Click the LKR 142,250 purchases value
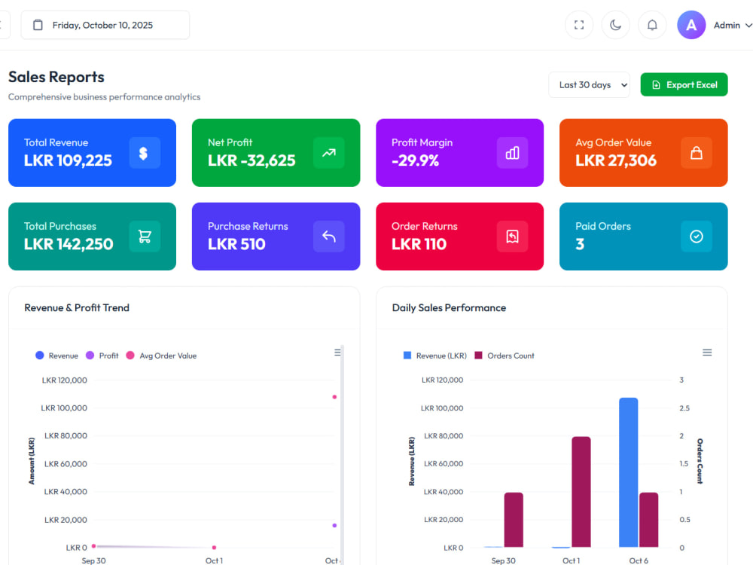 coord(69,244)
